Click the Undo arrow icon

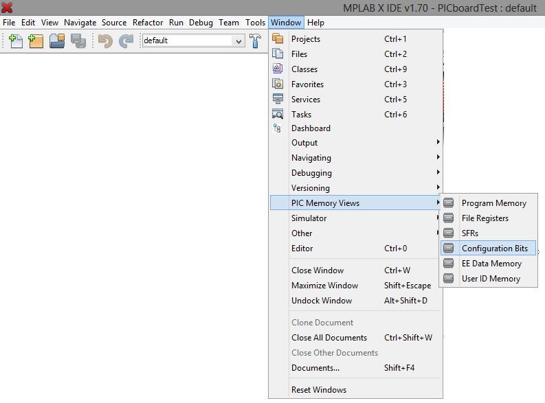click(105, 41)
